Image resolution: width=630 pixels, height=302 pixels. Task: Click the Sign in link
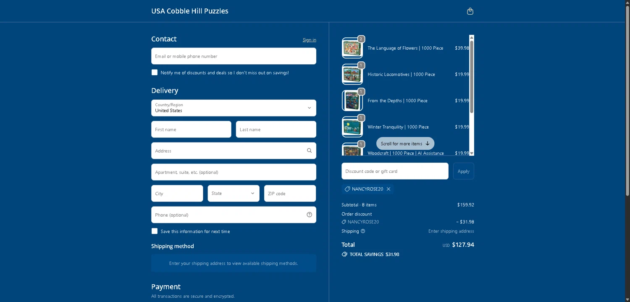pyautogui.click(x=310, y=40)
